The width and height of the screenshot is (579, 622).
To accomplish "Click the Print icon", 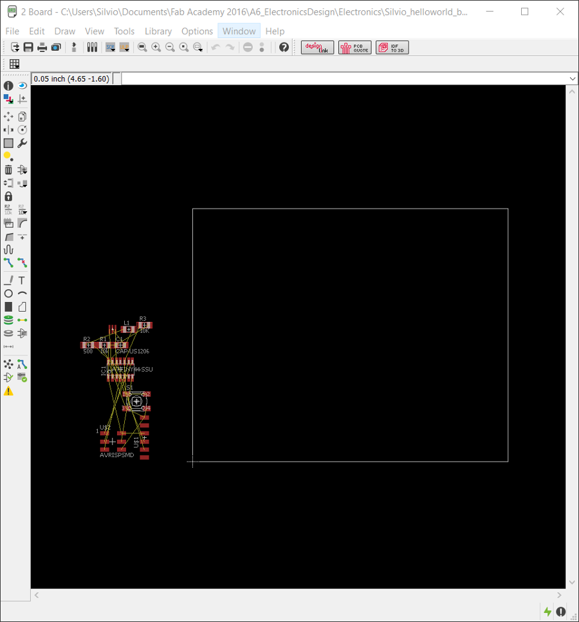I will point(42,48).
